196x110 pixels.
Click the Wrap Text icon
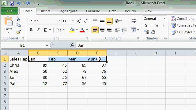tap(134, 21)
